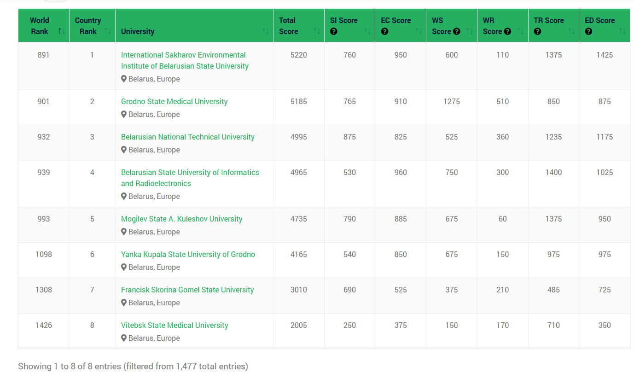Sort by WS Score arrows icon

coord(470,31)
